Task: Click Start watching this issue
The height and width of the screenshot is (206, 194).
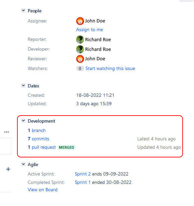Action: (110, 68)
